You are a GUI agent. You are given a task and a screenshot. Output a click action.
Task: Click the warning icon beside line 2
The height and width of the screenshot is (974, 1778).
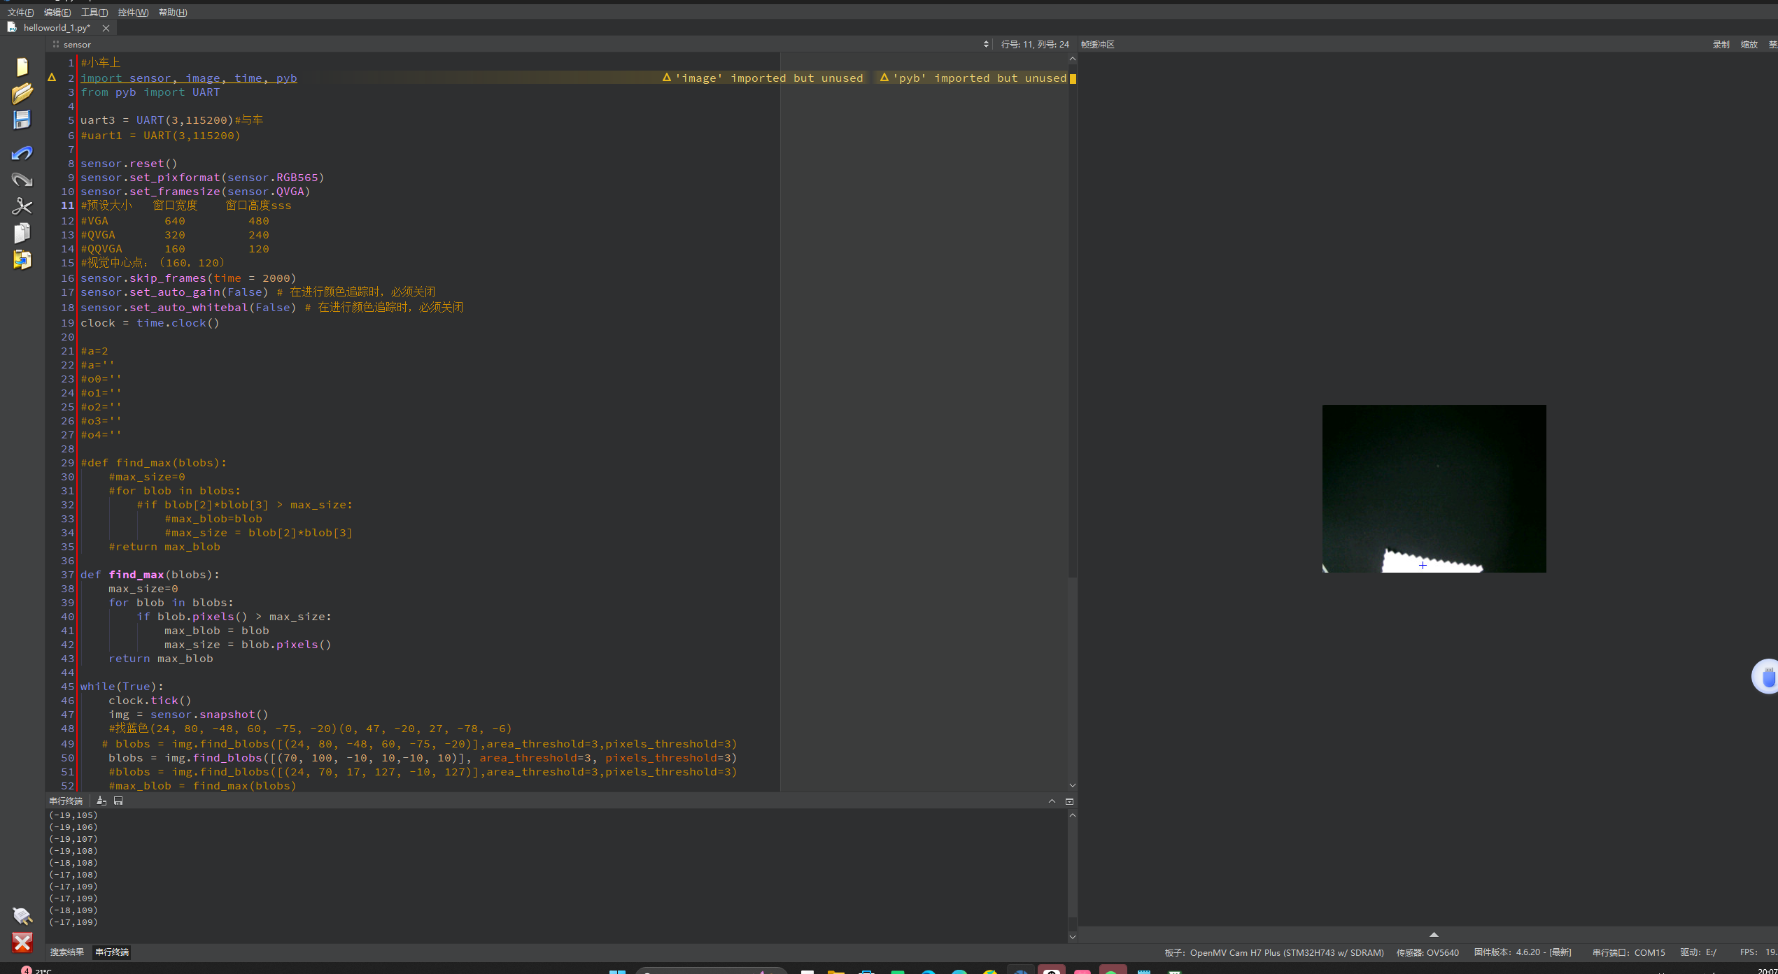point(52,78)
